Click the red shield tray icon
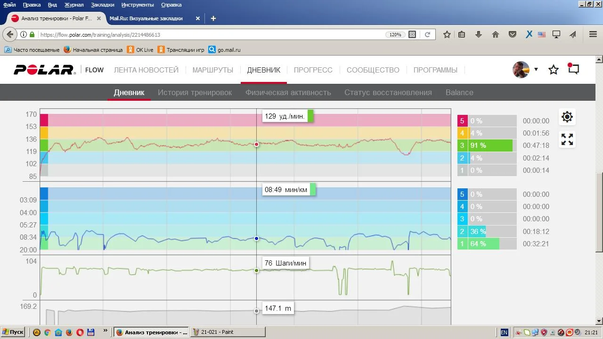 tap(544, 332)
